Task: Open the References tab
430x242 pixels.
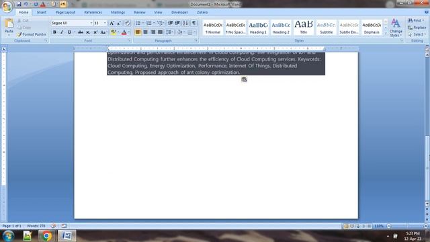Action: [93, 12]
